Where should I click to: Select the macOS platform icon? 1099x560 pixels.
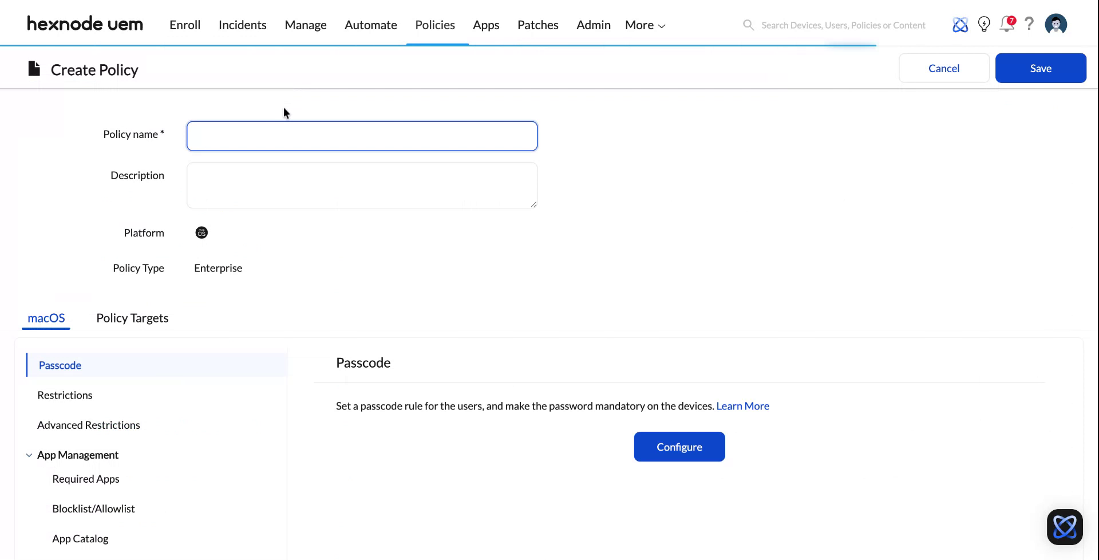coord(201,232)
